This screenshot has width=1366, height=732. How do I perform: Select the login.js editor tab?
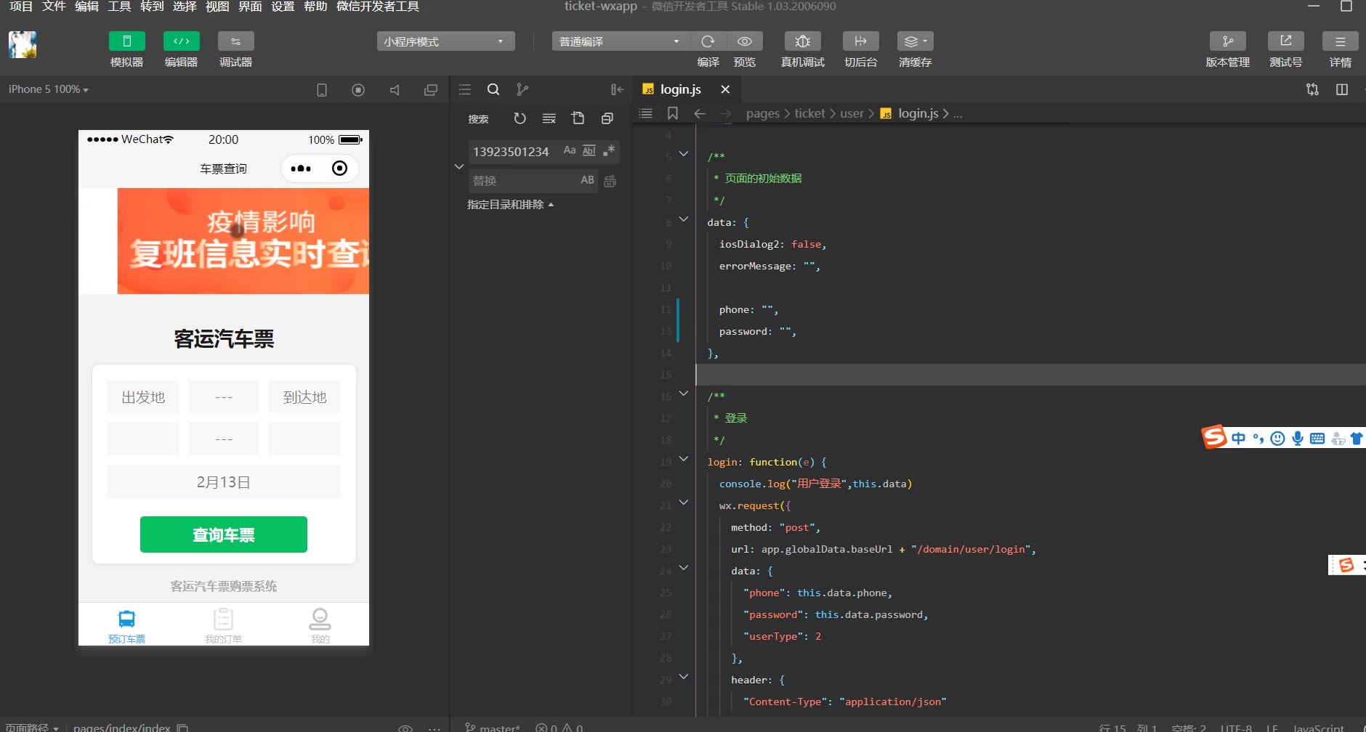point(680,89)
